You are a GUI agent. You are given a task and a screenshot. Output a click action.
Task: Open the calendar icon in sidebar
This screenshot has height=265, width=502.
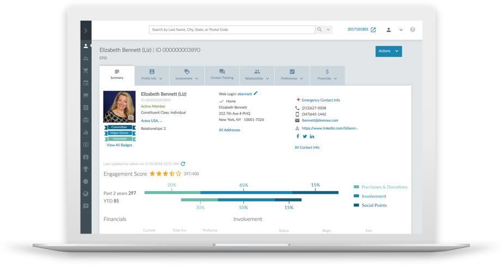coord(86,83)
